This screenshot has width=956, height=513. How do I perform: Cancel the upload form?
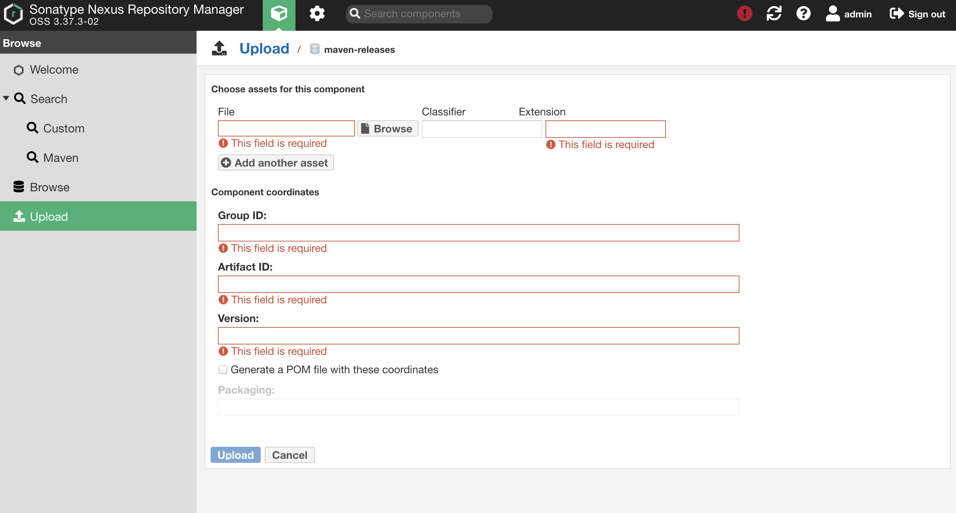(x=289, y=455)
